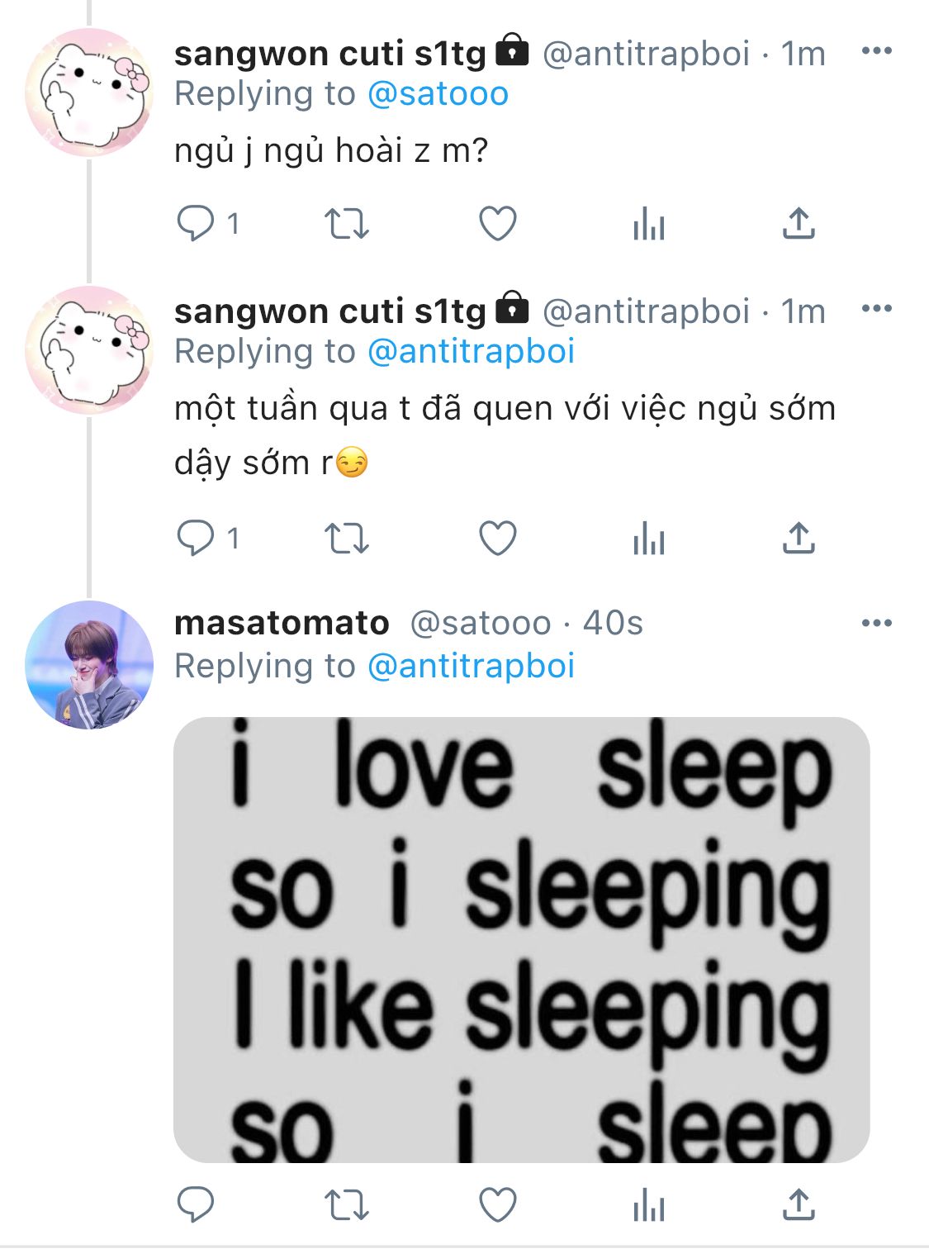Reply to masatomato's image tweet
Screen dimensions: 929x1249
(197, 1205)
